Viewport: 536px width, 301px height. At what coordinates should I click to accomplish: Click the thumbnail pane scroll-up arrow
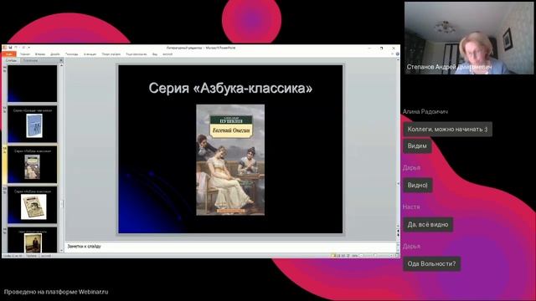[61, 65]
